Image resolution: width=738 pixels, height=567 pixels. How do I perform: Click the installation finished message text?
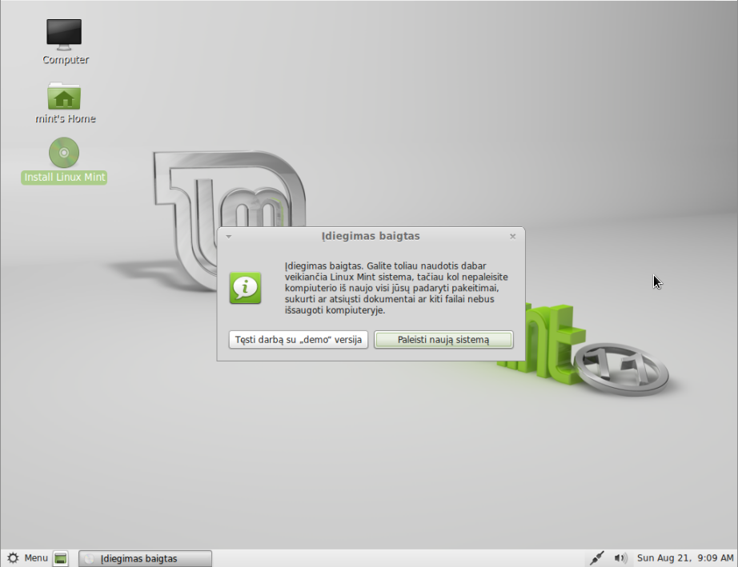(396, 288)
